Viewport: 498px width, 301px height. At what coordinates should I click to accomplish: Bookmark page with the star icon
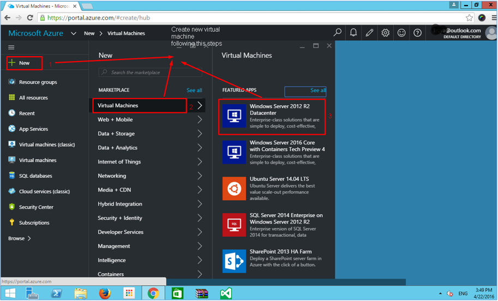pos(469,18)
